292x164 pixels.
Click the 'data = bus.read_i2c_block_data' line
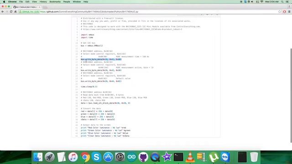(105, 103)
